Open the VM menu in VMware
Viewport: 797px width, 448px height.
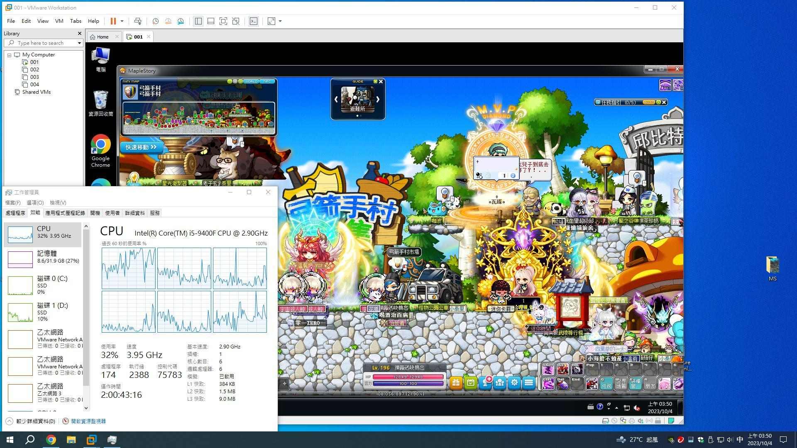point(59,21)
